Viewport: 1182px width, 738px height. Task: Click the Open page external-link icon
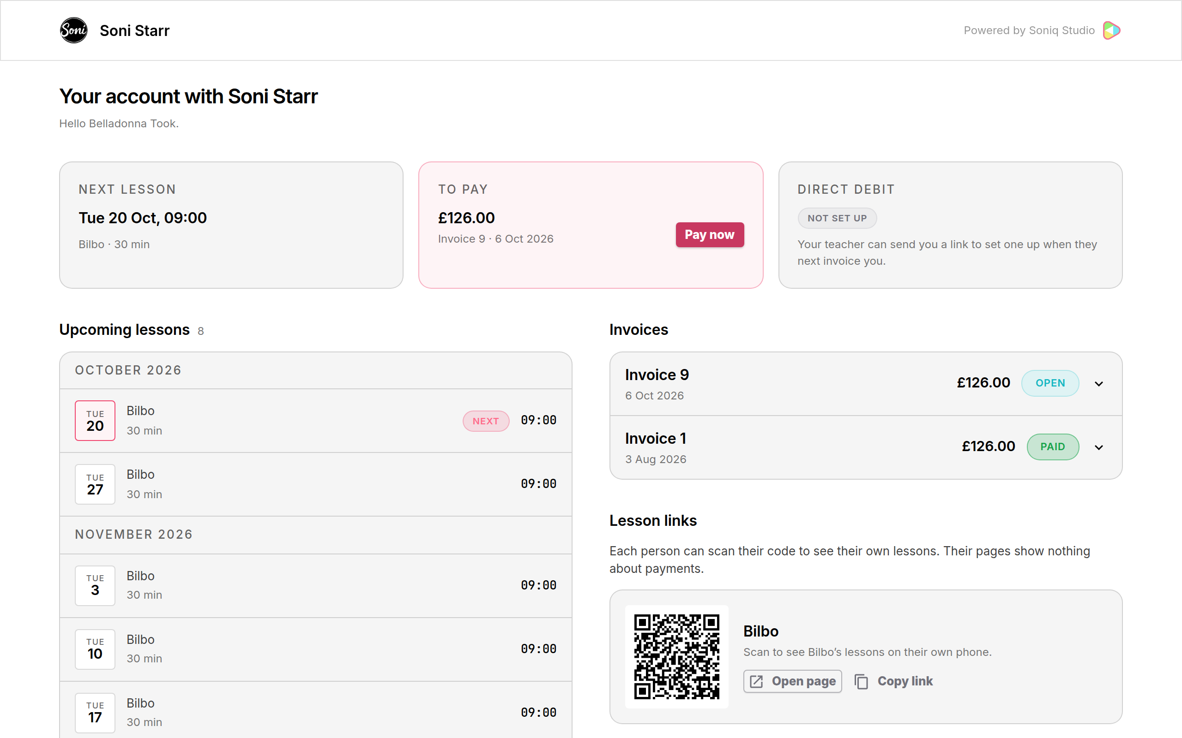[756, 681]
